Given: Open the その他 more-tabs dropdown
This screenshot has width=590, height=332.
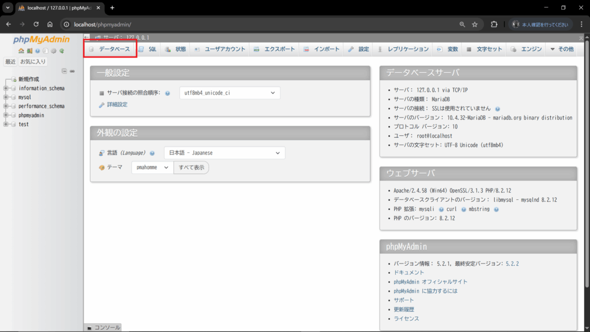Looking at the screenshot, I should click(x=562, y=50).
